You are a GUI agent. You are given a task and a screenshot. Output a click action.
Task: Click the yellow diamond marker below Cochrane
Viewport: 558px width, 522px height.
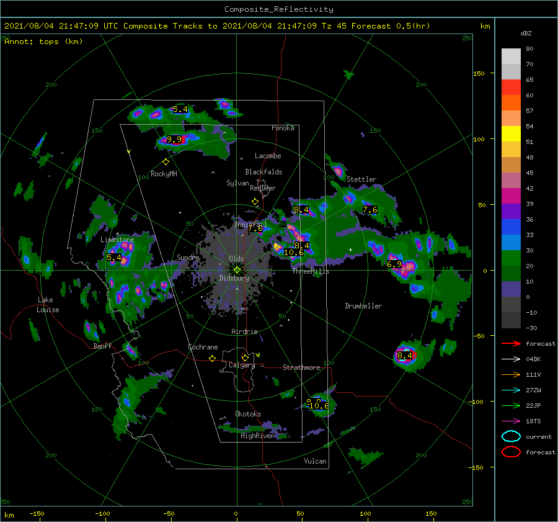coord(213,358)
